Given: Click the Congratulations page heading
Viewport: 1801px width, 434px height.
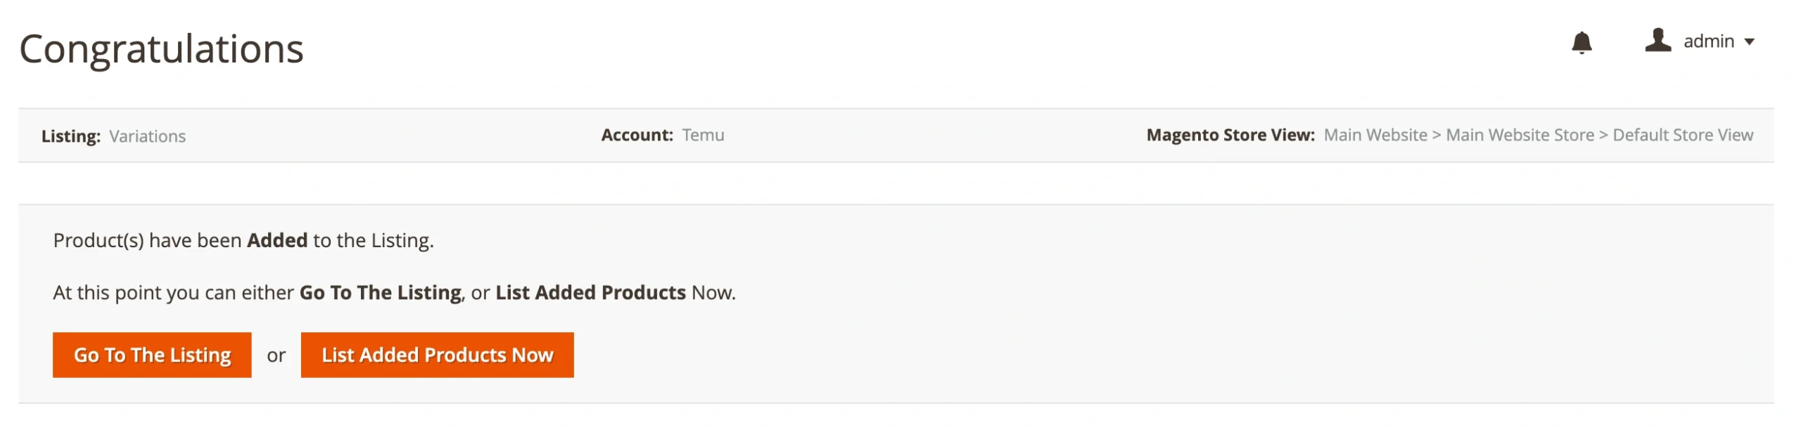Looking at the screenshot, I should 161,49.
